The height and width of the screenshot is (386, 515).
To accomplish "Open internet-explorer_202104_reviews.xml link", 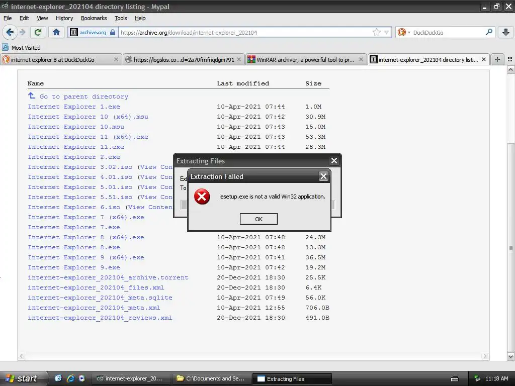I will 100,318.
